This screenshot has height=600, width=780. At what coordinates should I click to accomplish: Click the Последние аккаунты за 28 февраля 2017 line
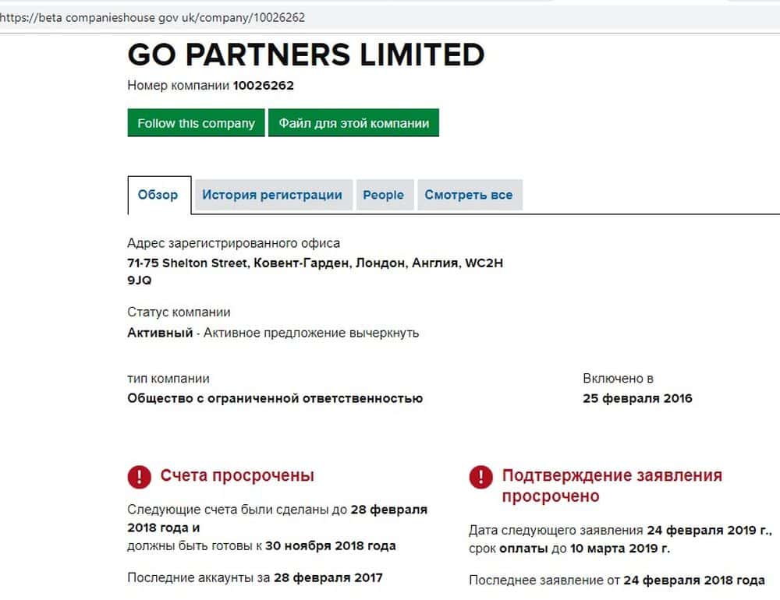click(x=255, y=577)
